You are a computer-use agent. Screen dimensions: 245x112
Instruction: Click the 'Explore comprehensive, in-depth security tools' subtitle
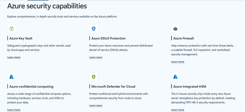tap(62, 17)
